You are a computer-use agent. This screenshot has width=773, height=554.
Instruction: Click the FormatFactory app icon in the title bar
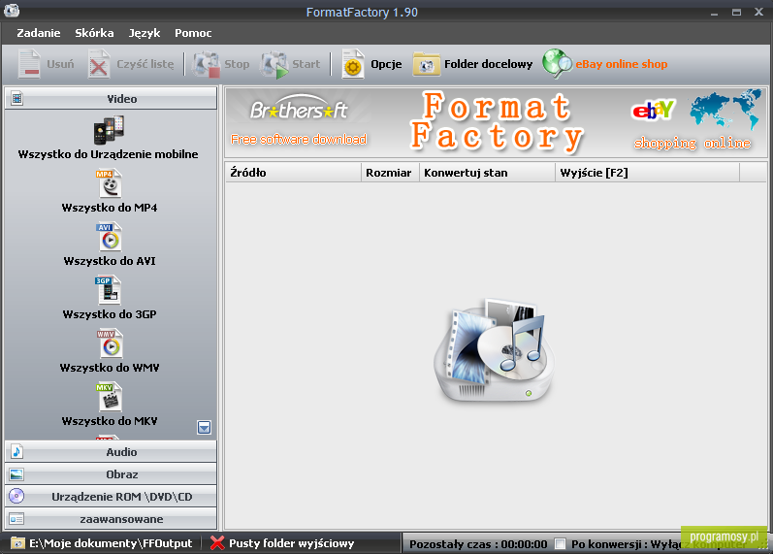tap(11, 10)
